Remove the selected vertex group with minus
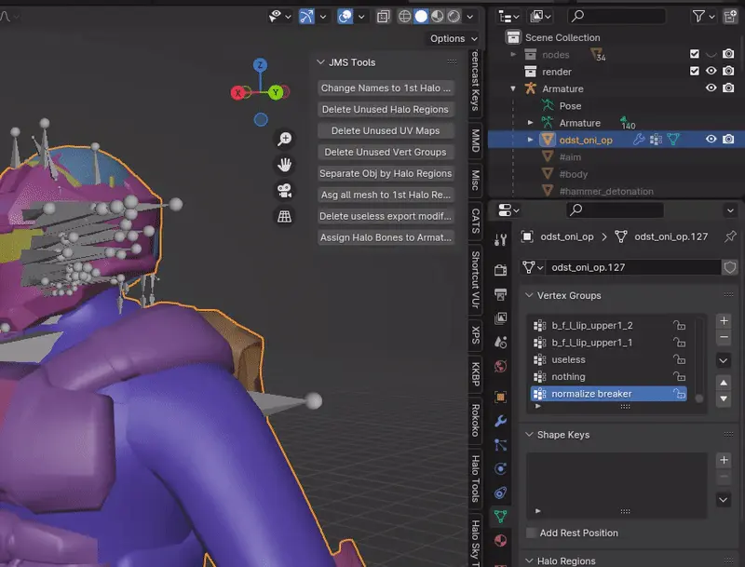 click(724, 337)
